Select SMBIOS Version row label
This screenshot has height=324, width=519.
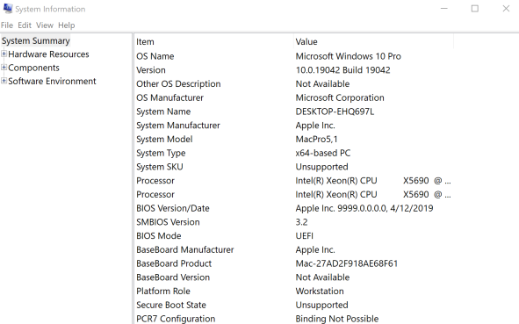pyautogui.click(x=168, y=222)
